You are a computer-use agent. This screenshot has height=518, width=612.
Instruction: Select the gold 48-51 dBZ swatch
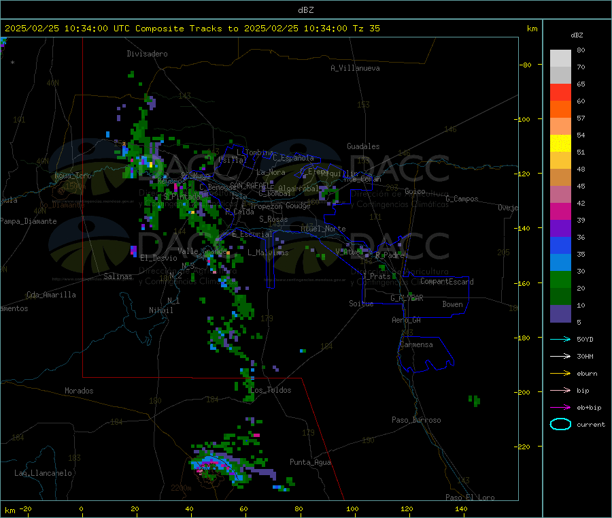560,161
